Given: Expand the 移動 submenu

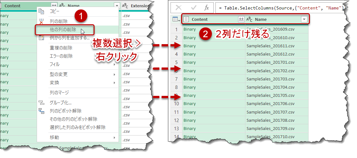Looking at the screenshot, I should pos(78,138).
